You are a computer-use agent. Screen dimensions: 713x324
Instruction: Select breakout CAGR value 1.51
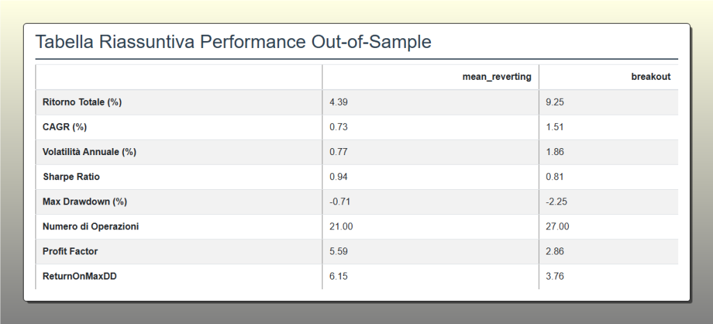pos(555,127)
